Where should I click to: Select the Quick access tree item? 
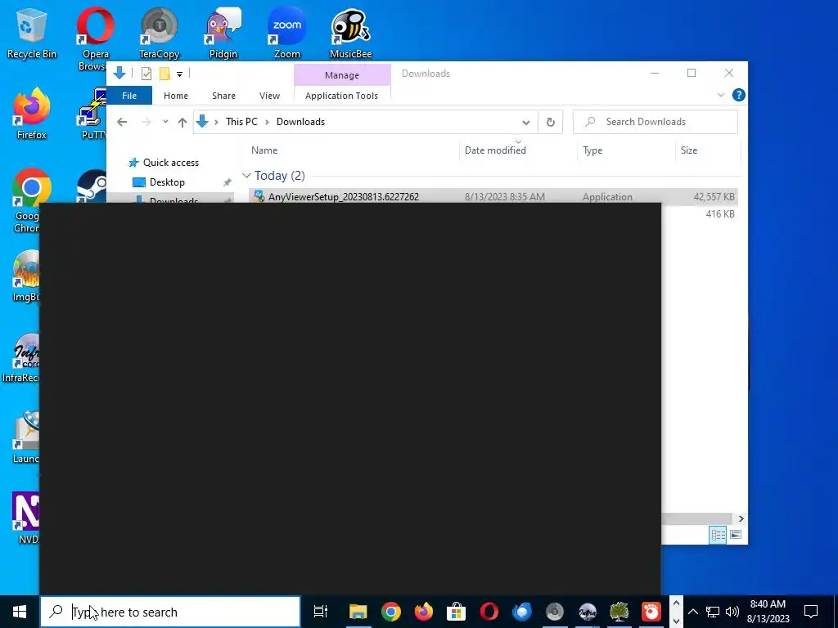[x=170, y=163]
